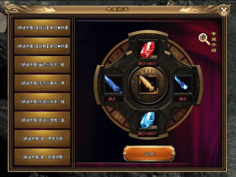Click 缺少1888个 label under red crystal

(x=147, y=63)
